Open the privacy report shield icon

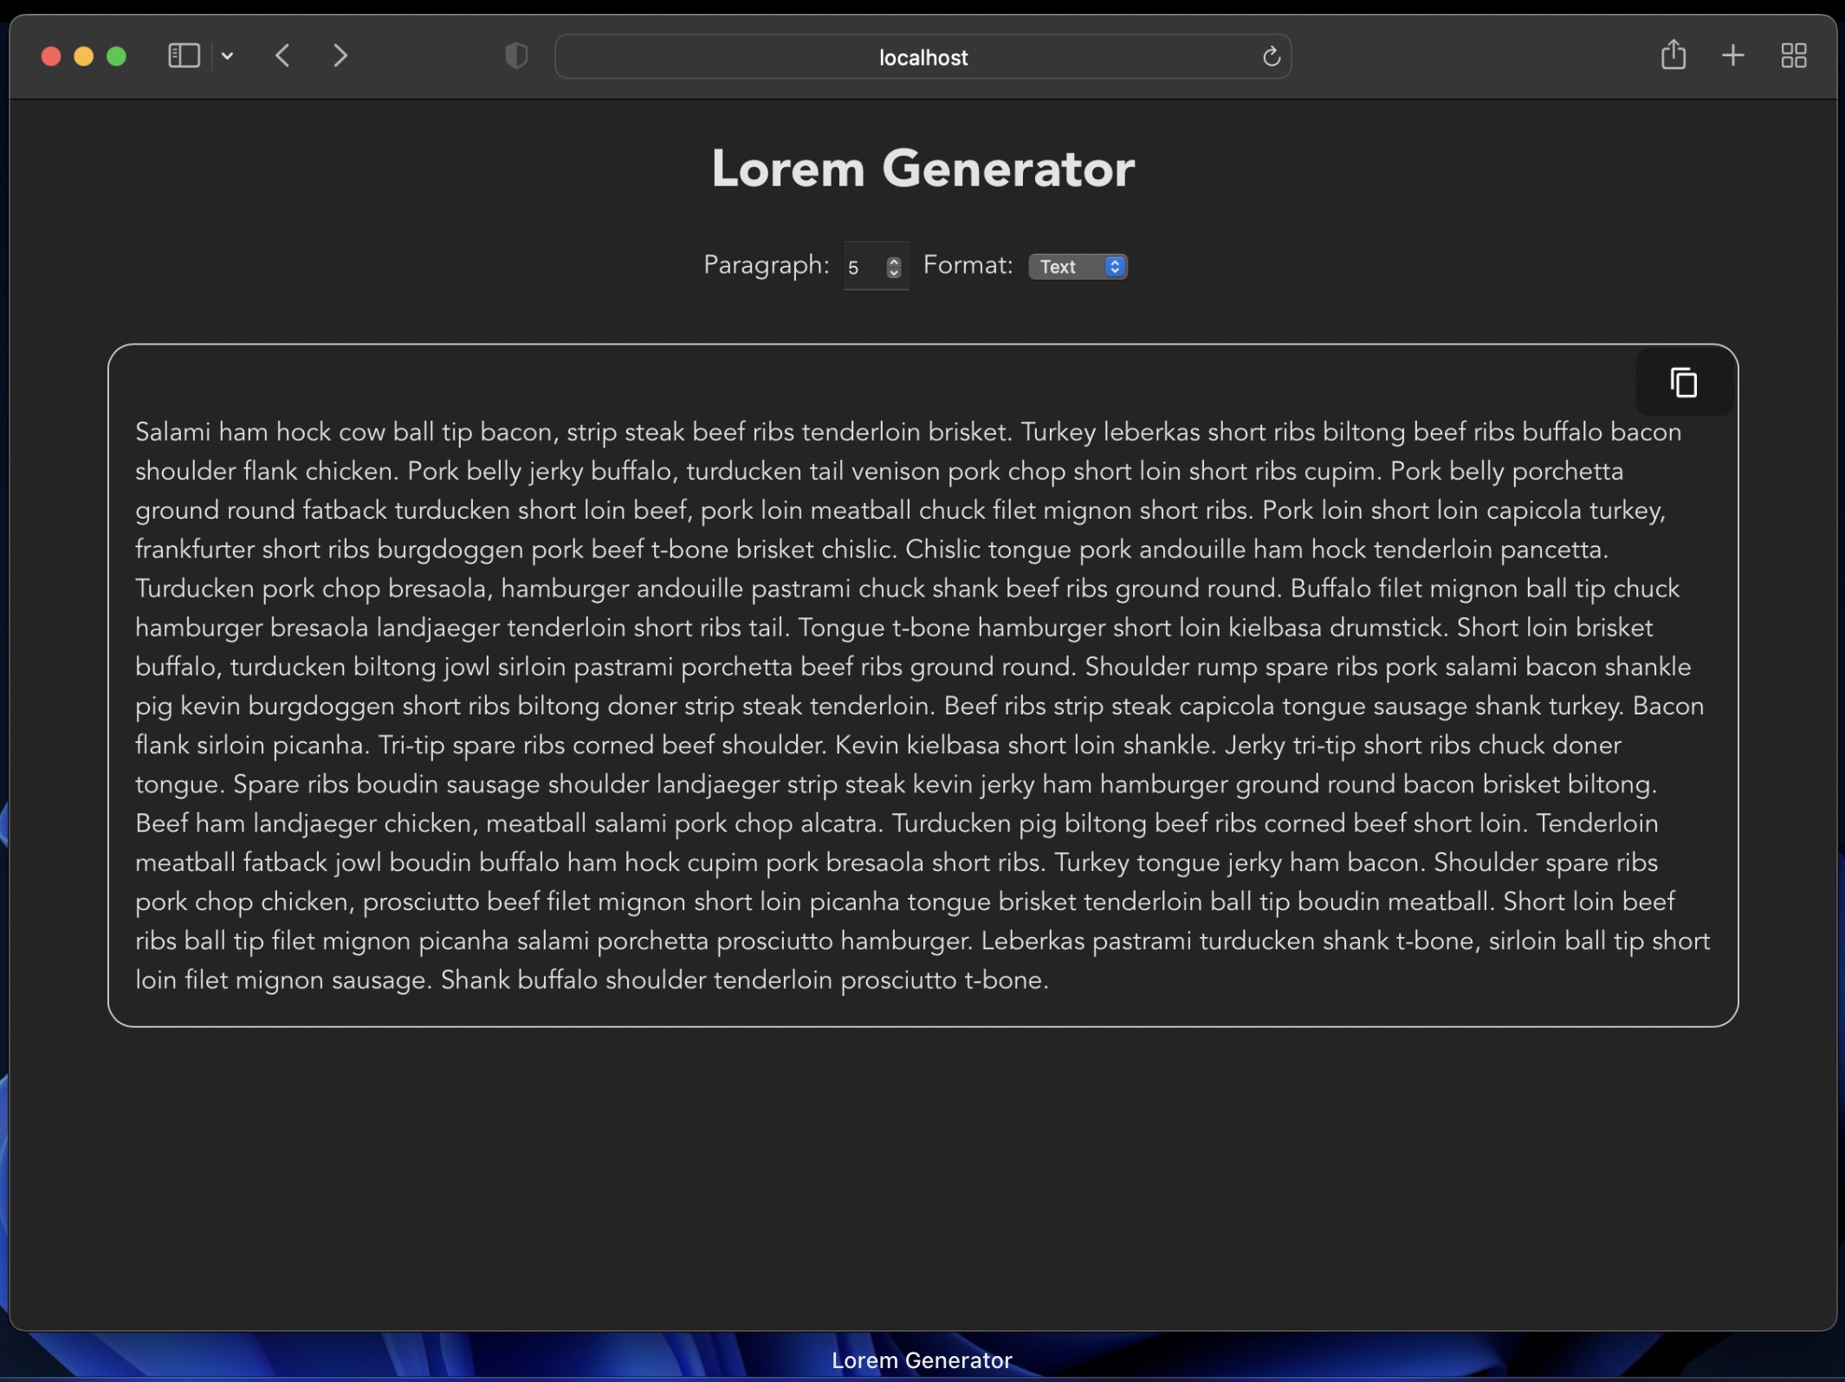tap(516, 56)
